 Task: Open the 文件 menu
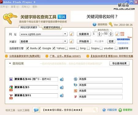point(4,7)
